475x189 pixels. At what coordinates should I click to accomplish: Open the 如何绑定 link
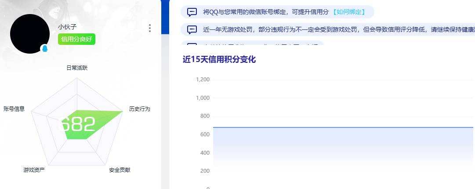pyautogui.click(x=348, y=12)
